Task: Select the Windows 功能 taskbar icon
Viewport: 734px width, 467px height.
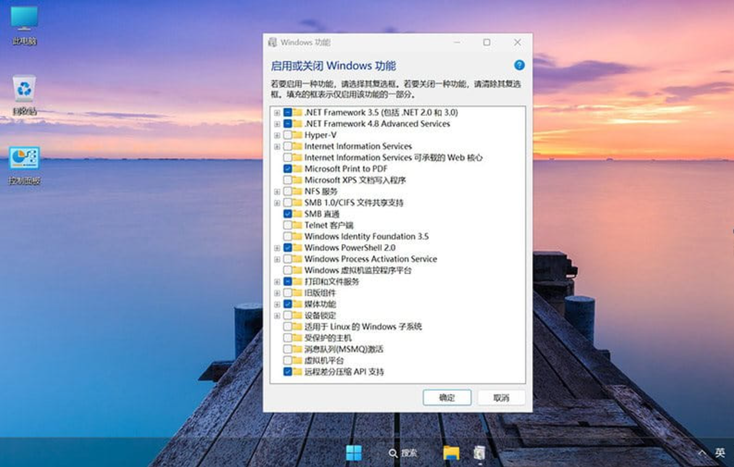Action: pos(479,452)
